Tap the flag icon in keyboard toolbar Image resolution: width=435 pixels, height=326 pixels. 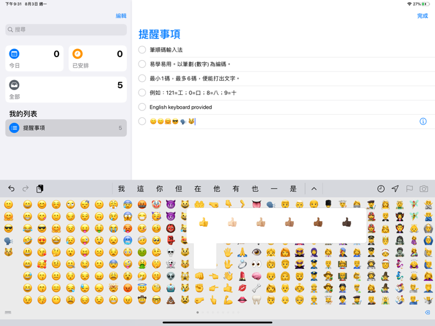click(410, 189)
